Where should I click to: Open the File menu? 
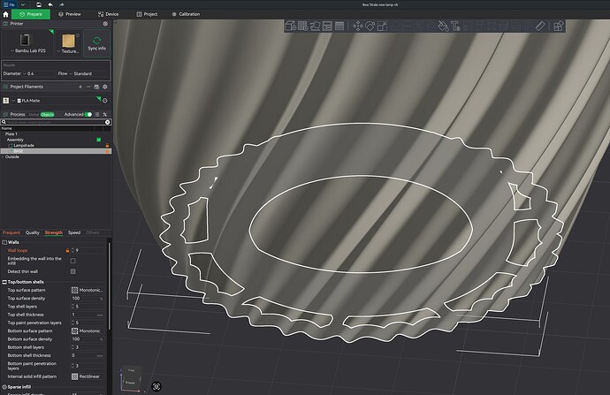click(9, 4)
